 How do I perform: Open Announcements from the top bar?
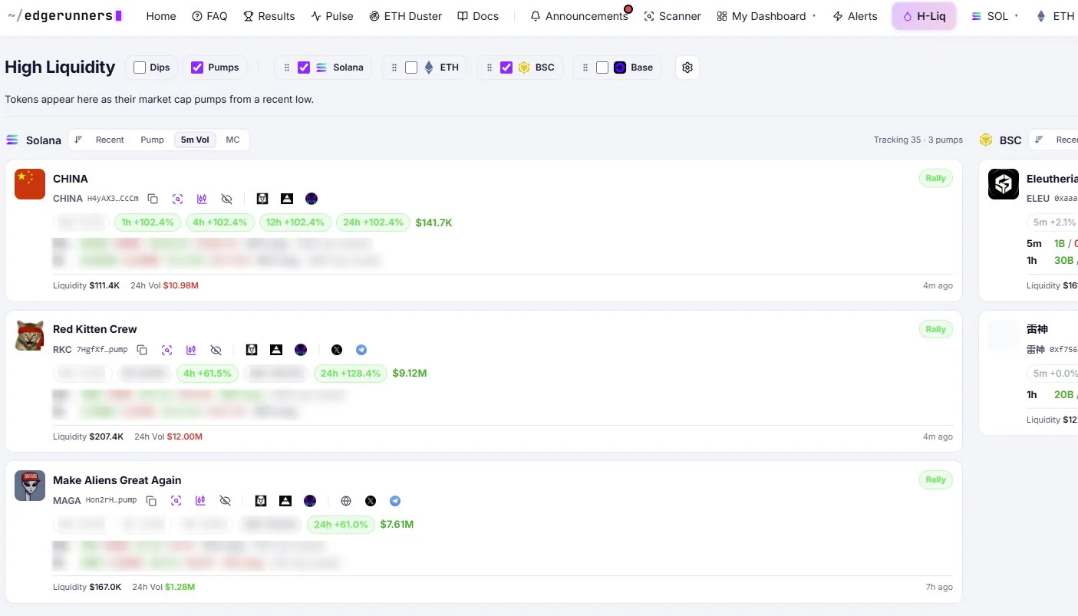(x=579, y=16)
